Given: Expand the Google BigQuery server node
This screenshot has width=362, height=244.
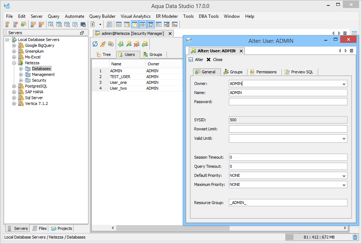Looking at the screenshot, I should point(14,45).
